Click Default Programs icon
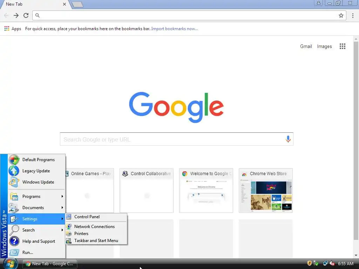 [x=14, y=160]
